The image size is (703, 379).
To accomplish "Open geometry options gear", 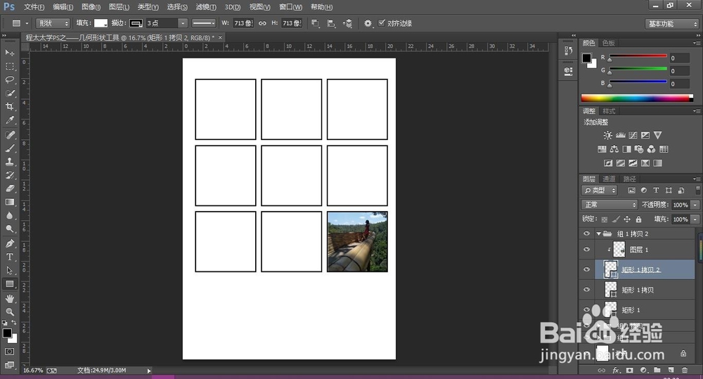I will [368, 23].
